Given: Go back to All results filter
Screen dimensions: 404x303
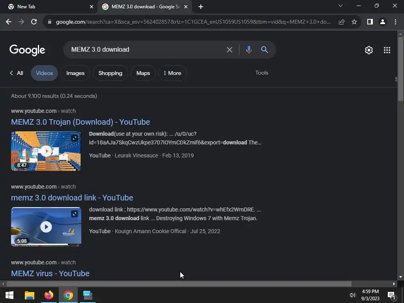Looking at the screenshot, I should [17, 73].
